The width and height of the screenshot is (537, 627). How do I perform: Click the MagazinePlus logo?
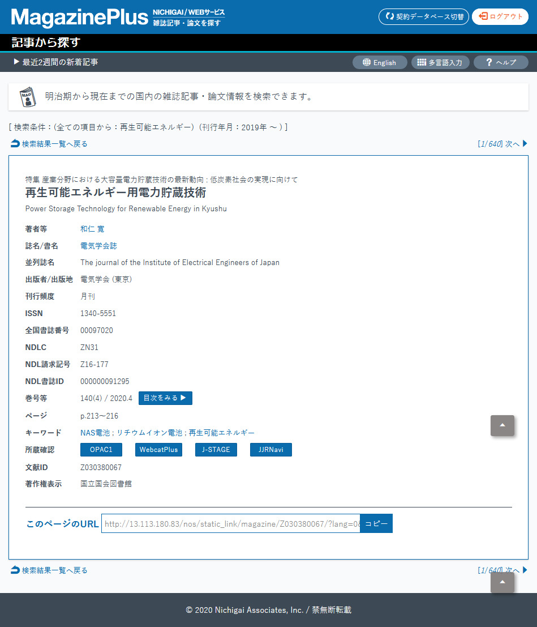(x=79, y=17)
